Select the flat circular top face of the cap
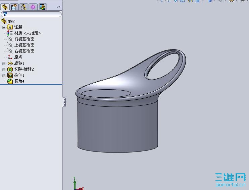The height and width of the screenshot is (190, 249). pyautogui.click(x=106, y=93)
